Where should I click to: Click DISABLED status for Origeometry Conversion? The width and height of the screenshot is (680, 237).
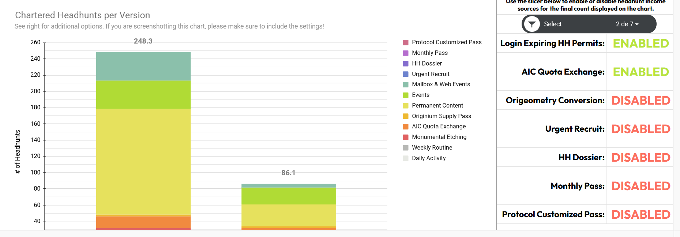[x=641, y=101]
